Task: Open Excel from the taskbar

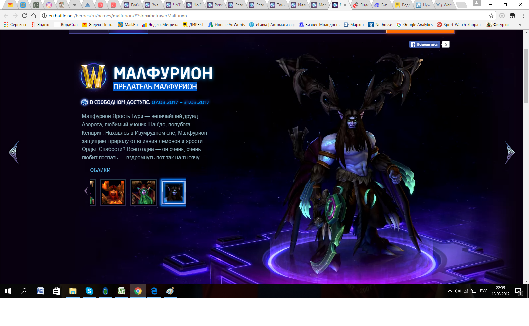Action: [x=121, y=291]
